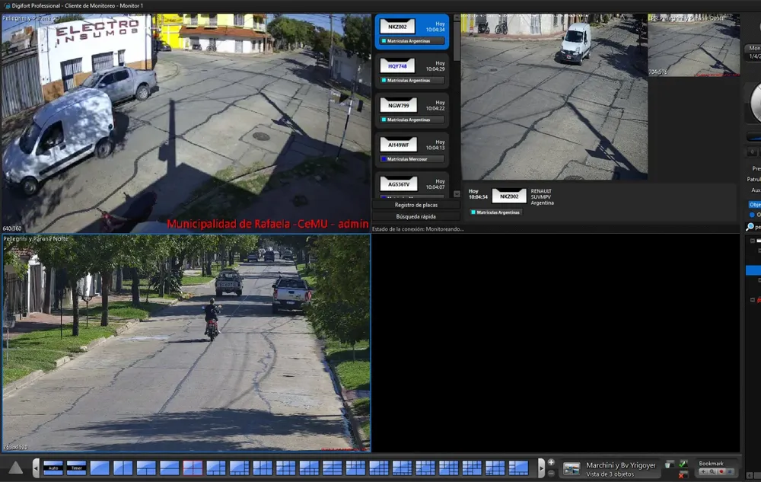Image resolution: width=761 pixels, height=482 pixels.
Task: Select plate record AI149WF
Action: (x=412, y=148)
